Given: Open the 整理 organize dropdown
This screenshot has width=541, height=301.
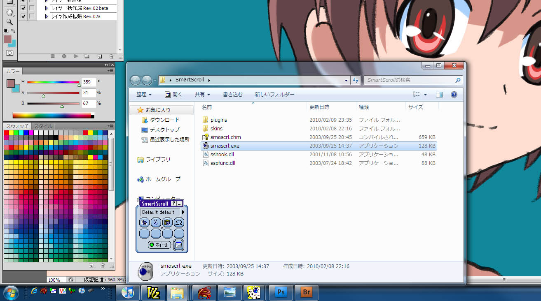Looking at the screenshot, I should click(144, 95).
